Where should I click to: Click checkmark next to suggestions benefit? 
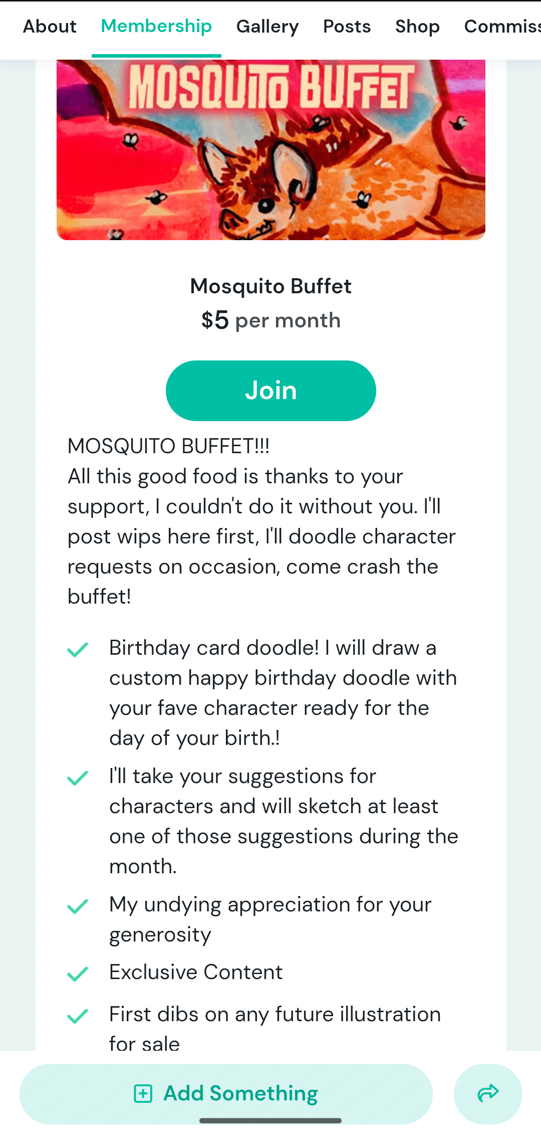point(78,778)
